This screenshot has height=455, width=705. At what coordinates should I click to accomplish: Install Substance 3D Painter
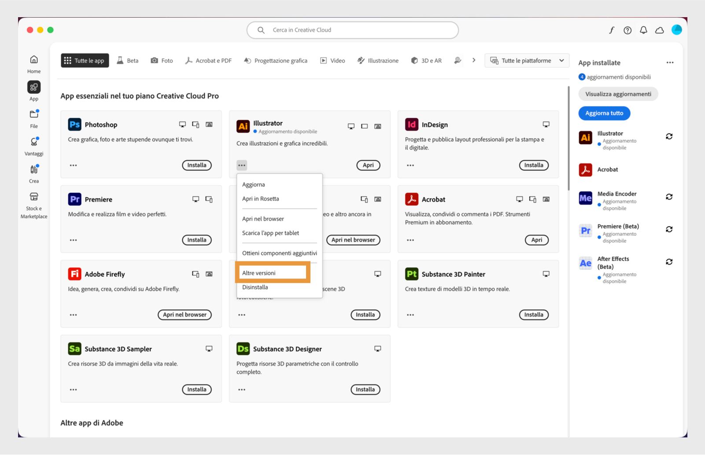(534, 315)
